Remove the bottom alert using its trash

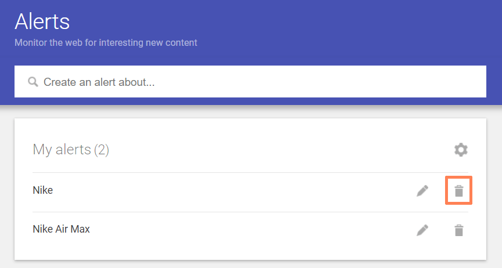(x=459, y=230)
